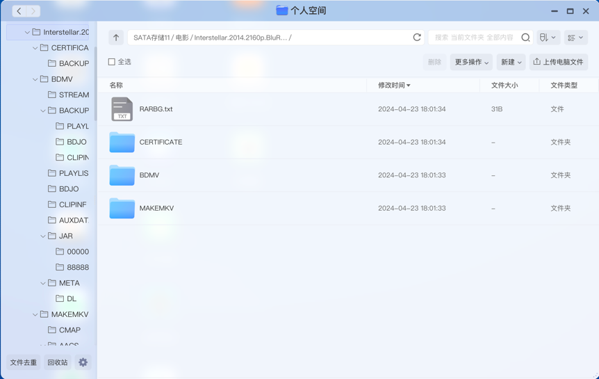The width and height of the screenshot is (599, 379).
Task: Select CLIPIN folder under BACKUP
Action: [72, 157]
